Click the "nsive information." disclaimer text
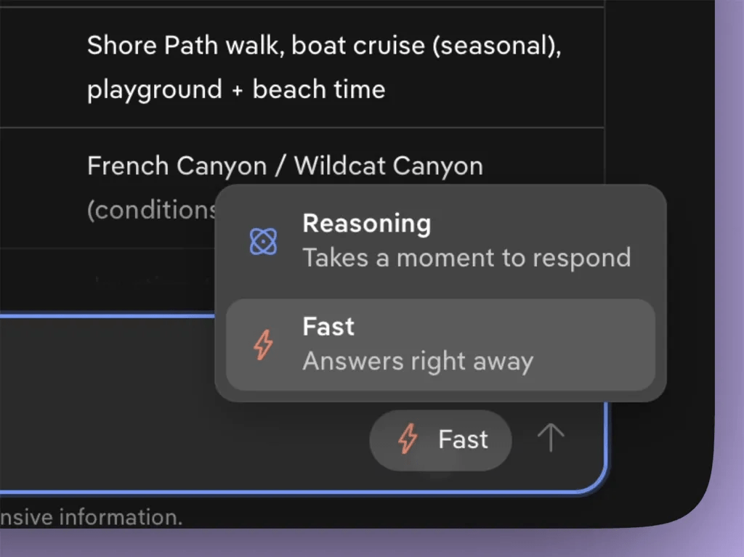744x557 pixels. click(x=91, y=517)
